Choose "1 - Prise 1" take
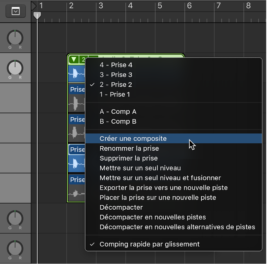The width and height of the screenshot is (267, 264). 115,95
